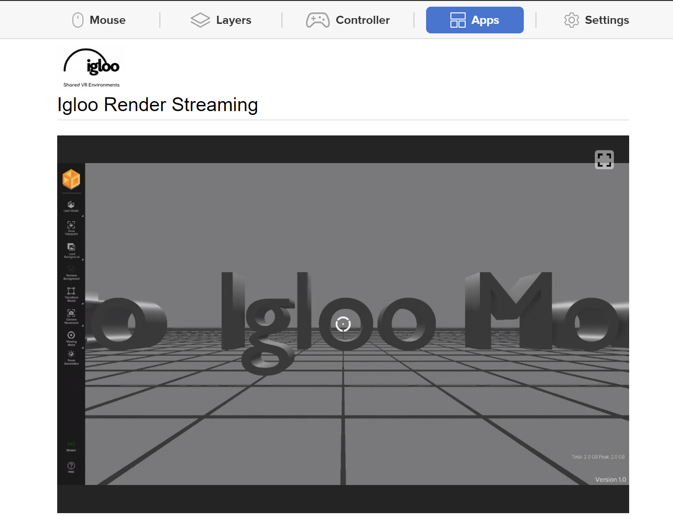Screen dimensions: 673x516
Task: Select the Load Background tool
Action: tap(71, 249)
